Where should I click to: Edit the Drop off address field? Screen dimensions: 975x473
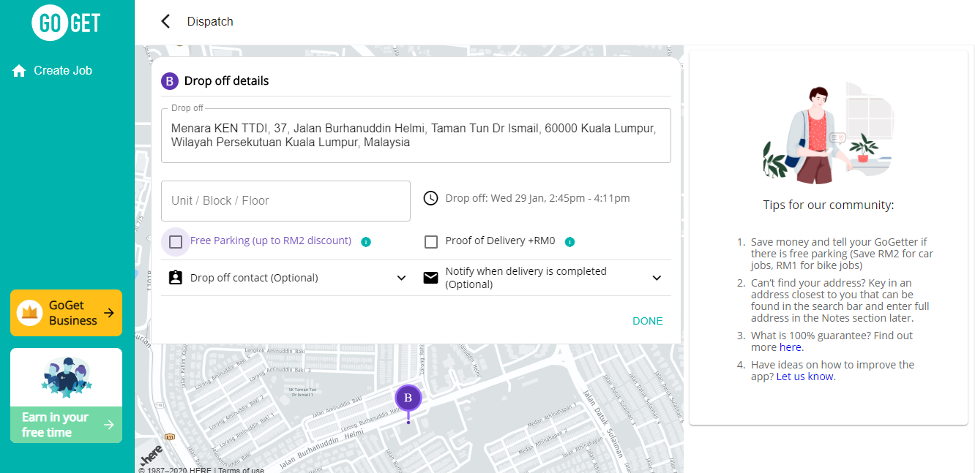pos(416,136)
